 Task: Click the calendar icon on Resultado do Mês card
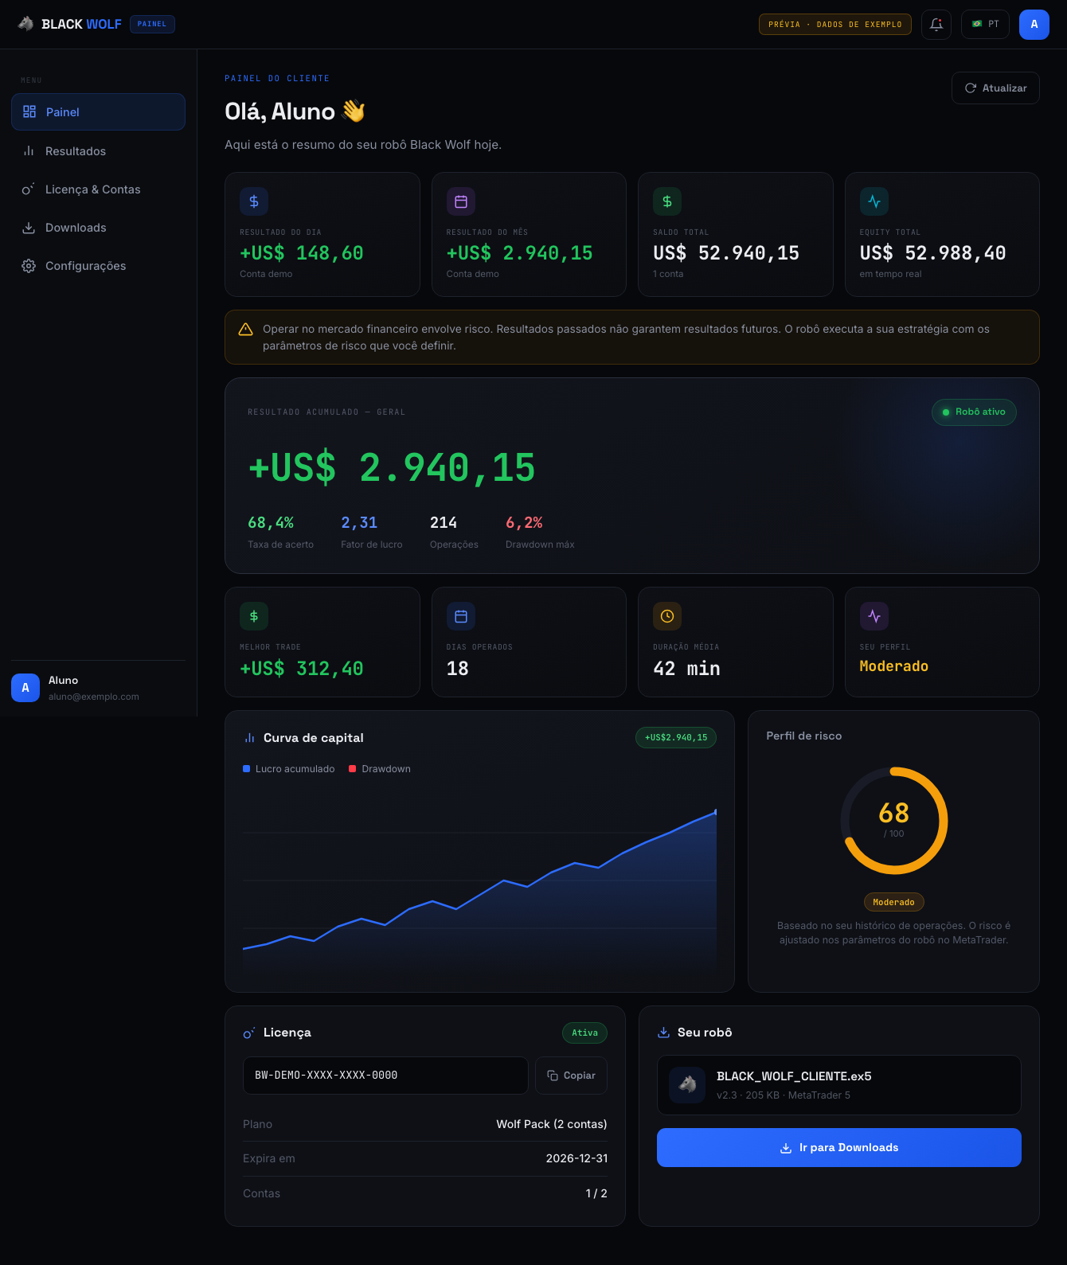click(x=461, y=201)
